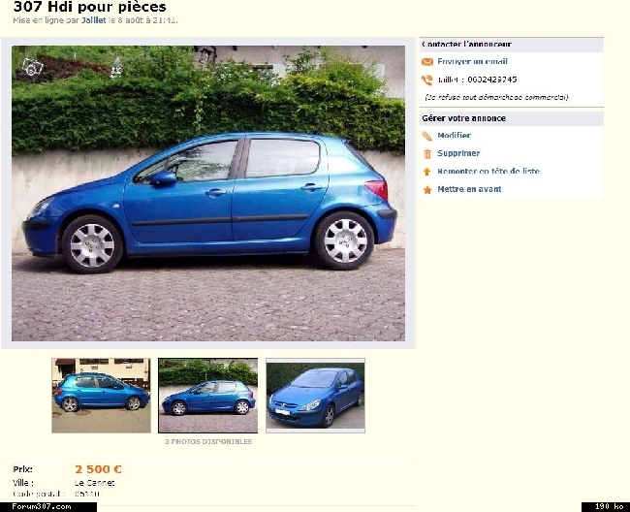Click the 307 Hdi pour pièces title
The height and width of the screenshot is (512, 630).
click(89, 7)
